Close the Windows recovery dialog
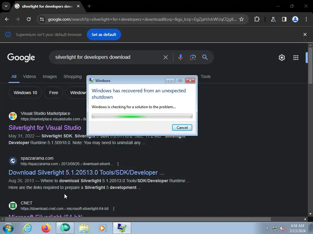This screenshot has width=313, height=234. 190,80
